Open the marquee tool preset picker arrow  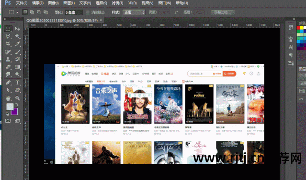[x=17, y=12]
